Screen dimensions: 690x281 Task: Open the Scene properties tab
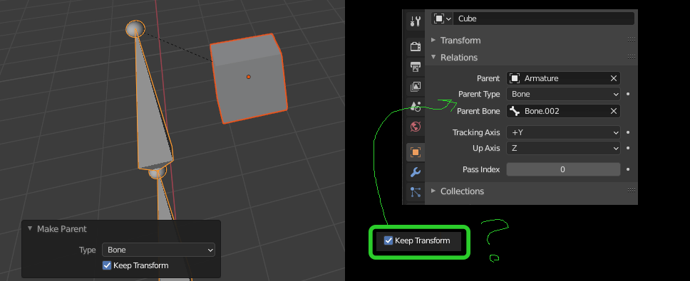point(416,106)
